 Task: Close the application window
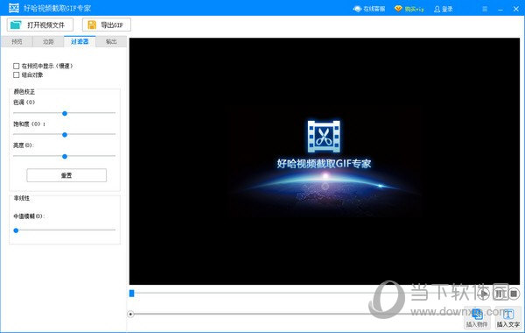[x=516, y=9]
